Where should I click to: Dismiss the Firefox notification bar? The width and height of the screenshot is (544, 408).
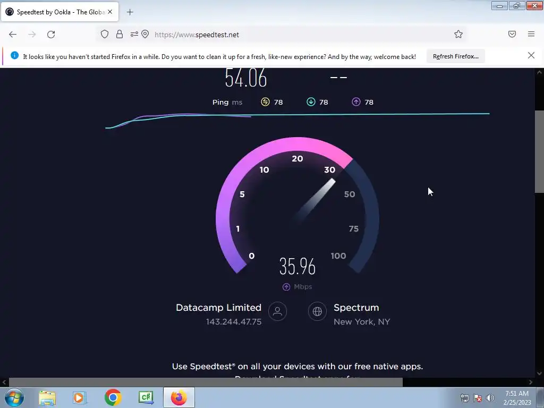(x=531, y=55)
